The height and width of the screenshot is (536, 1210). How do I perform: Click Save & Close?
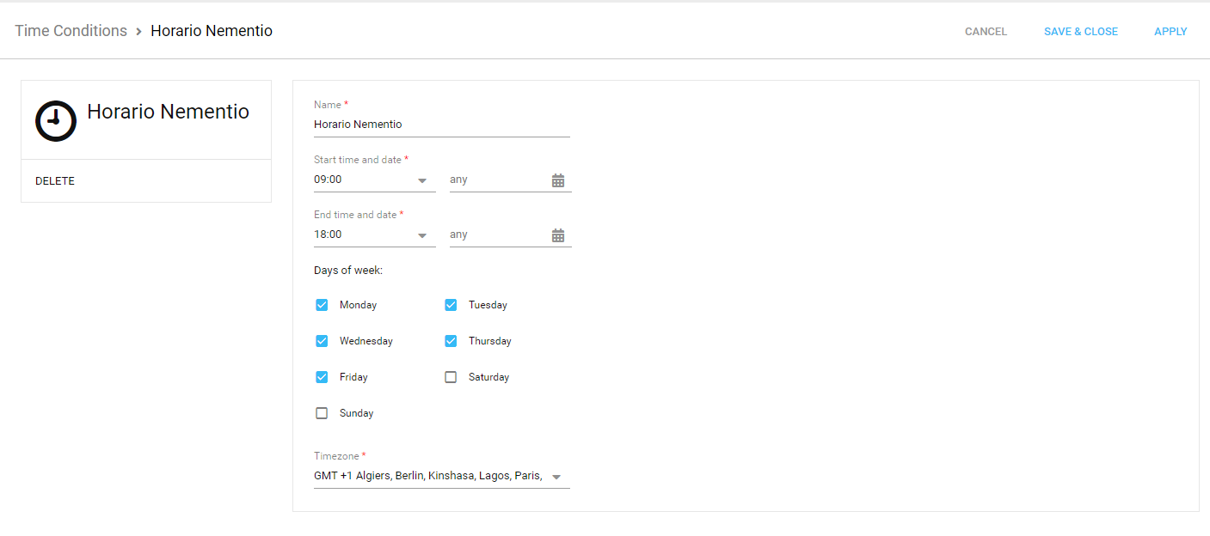point(1080,32)
